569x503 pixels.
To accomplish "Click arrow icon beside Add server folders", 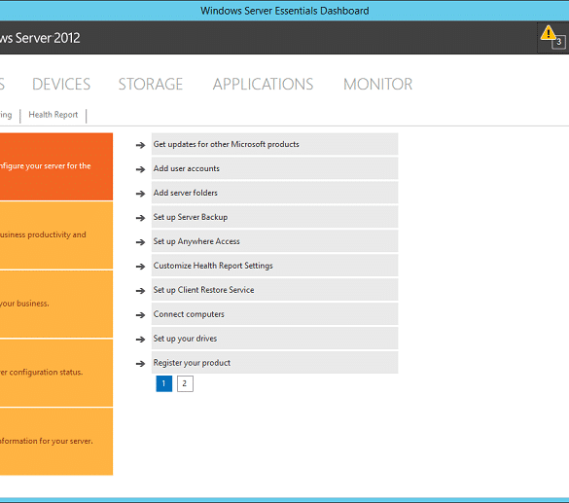I will [x=140, y=194].
